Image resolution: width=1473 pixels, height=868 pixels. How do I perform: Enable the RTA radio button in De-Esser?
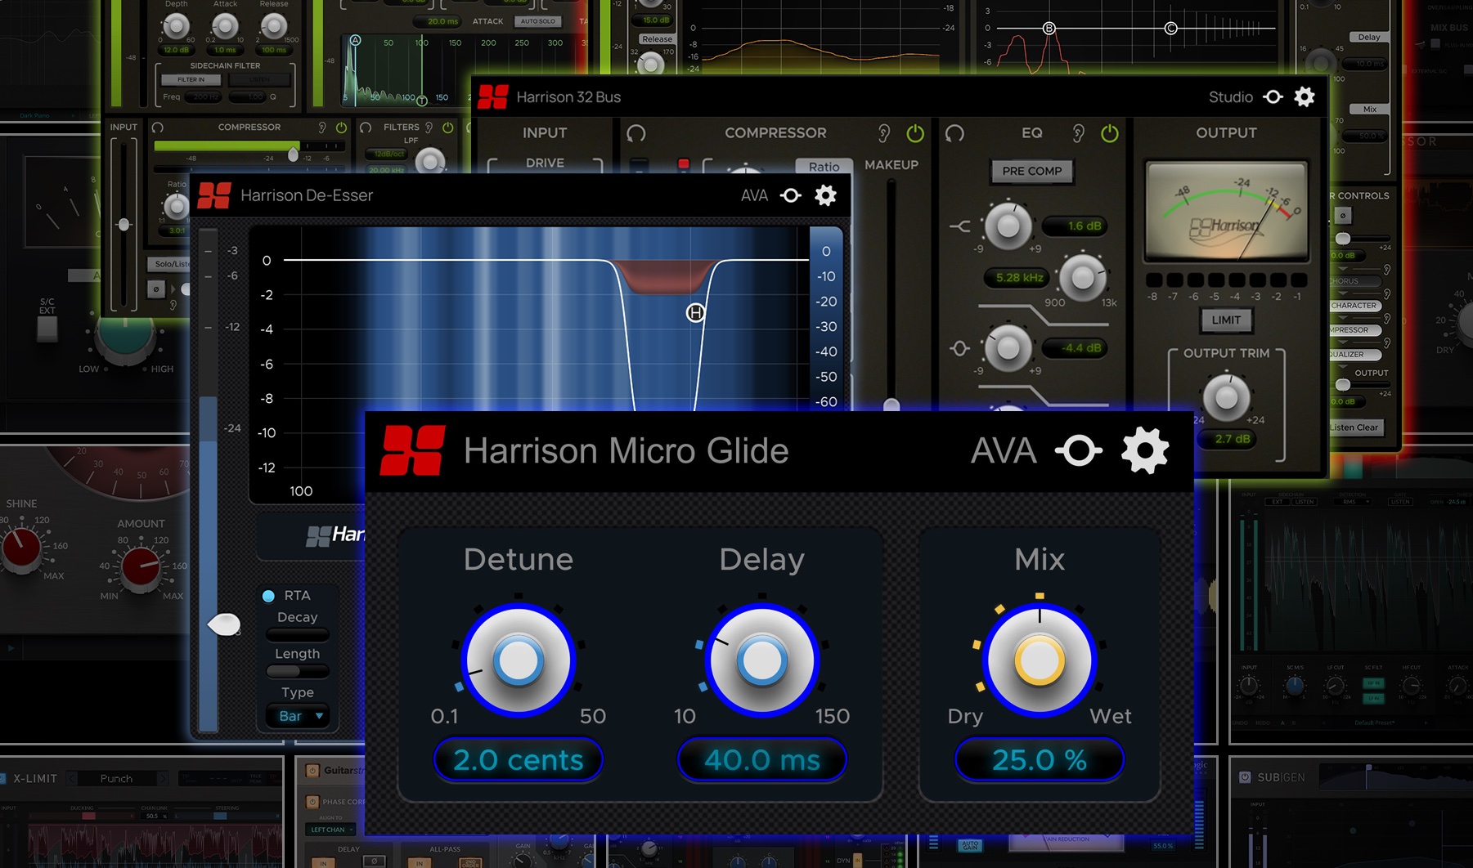[x=268, y=596]
